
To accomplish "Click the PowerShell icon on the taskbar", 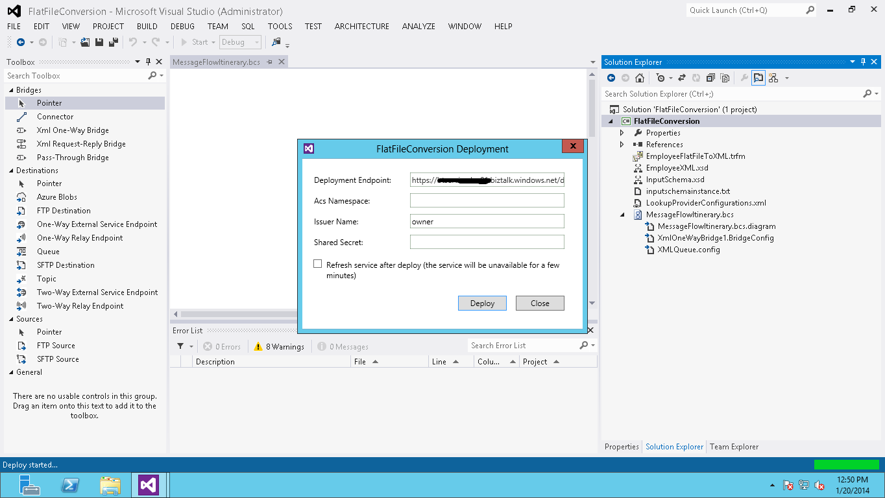I will point(70,485).
